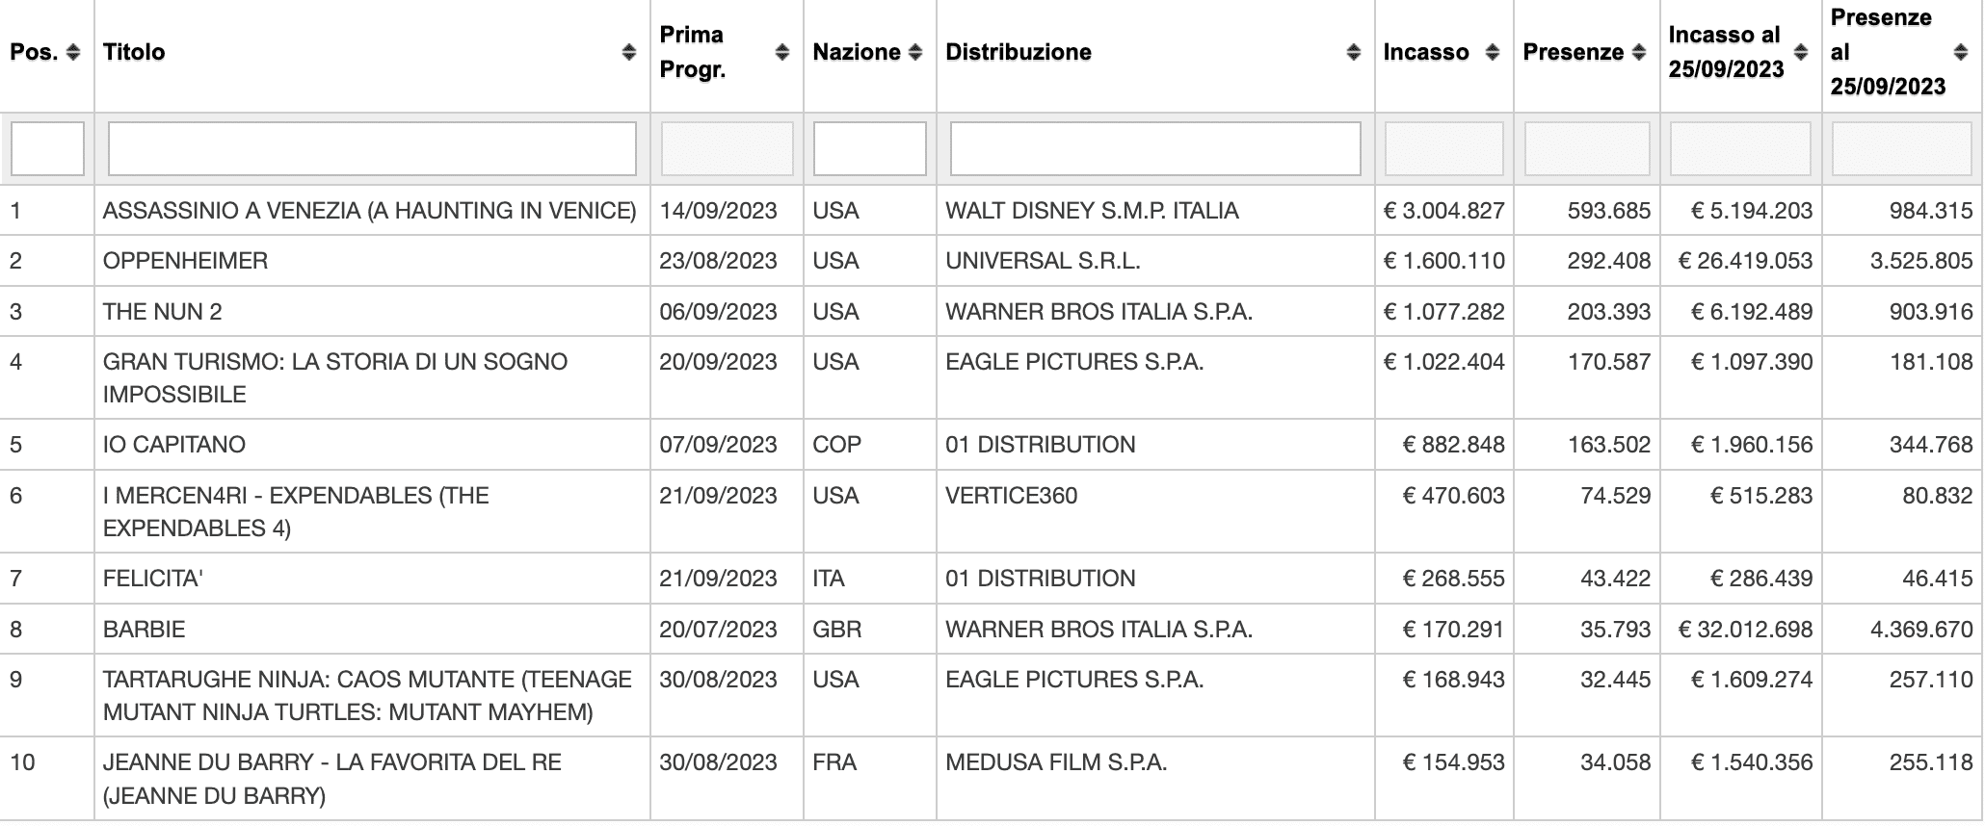Click the Prima Progr. header label
This screenshot has width=1985, height=826.
click(692, 52)
